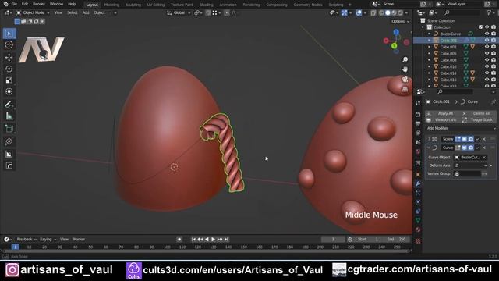
Task: Click the timeline play button
Action: [213, 240]
